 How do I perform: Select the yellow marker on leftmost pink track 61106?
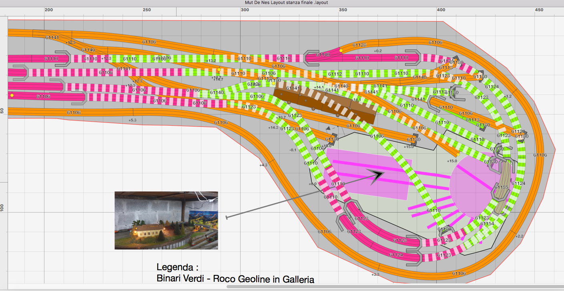pos(12,95)
